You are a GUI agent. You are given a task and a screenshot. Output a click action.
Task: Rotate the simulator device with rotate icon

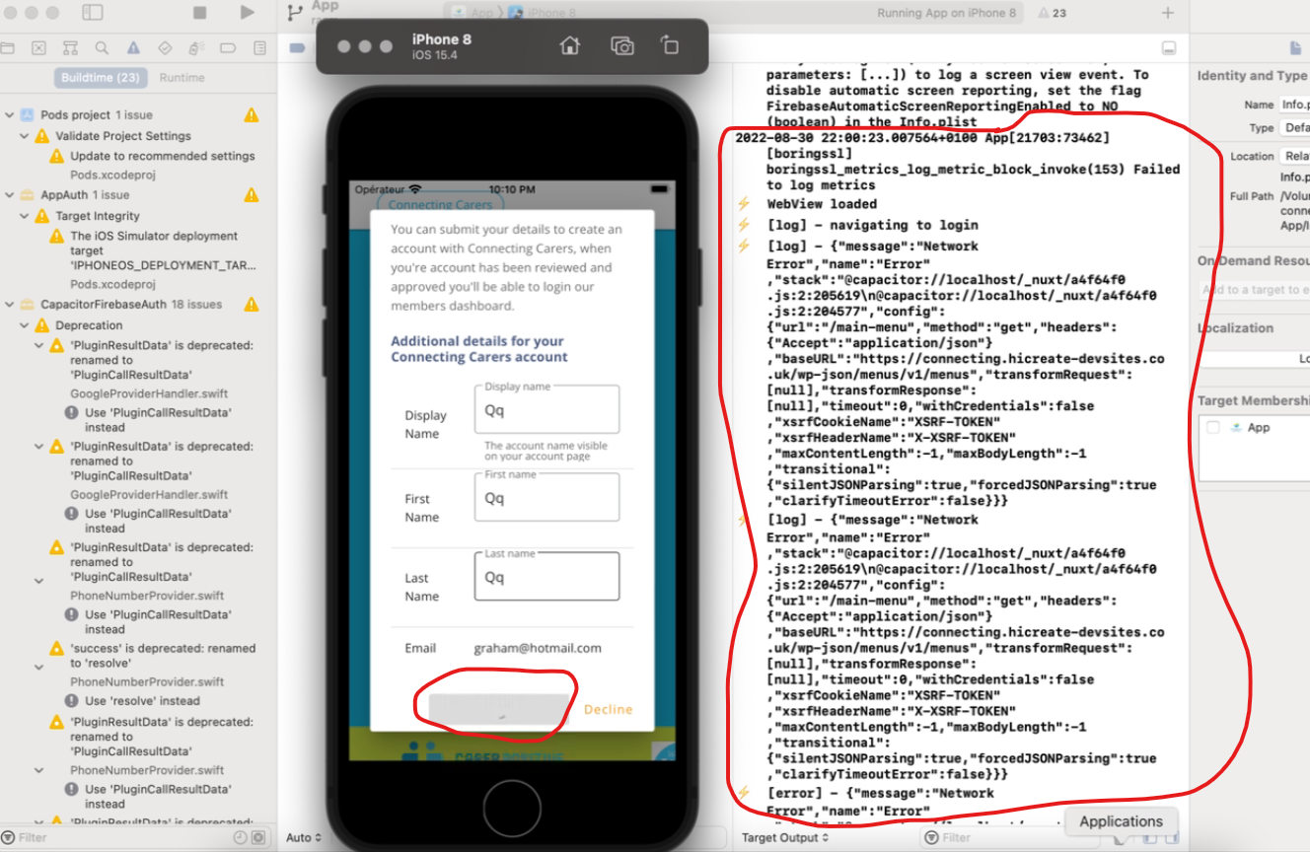tap(670, 45)
